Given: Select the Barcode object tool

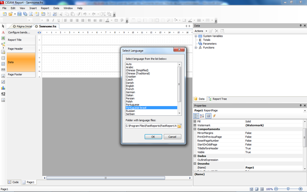Looking at the screenshot, I should tap(3, 70).
